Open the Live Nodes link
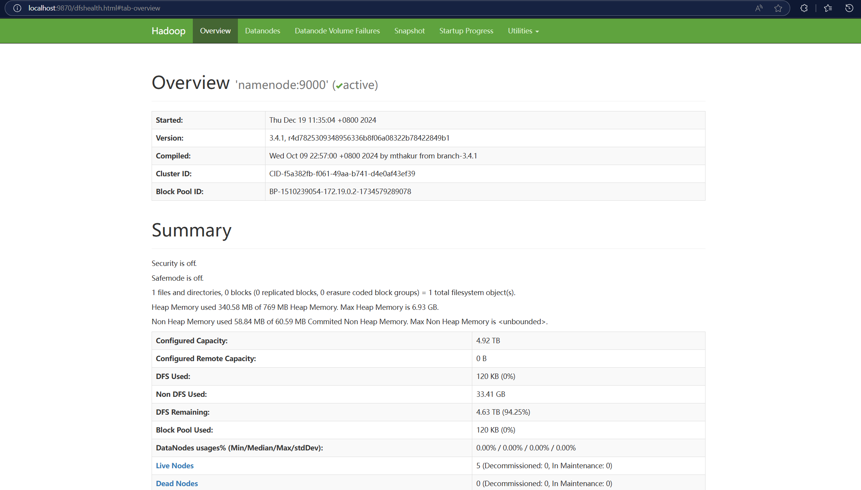 pyautogui.click(x=175, y=466)
